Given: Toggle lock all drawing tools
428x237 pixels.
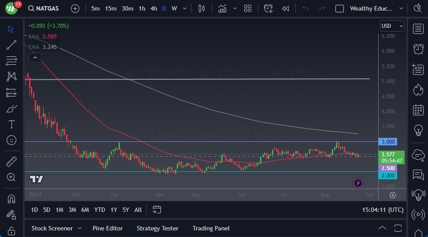Looking at the screenshot, I should click(x=11, y=230).
